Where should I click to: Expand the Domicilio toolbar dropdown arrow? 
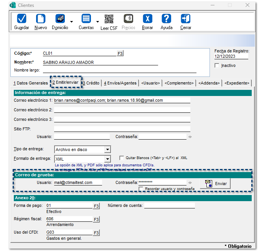[x=72, y=21]
